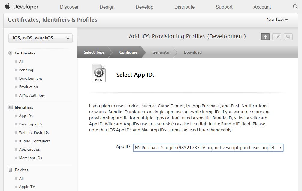The image size is (302, 191).
Task: Open the Design menu
Action: point(107,7)
